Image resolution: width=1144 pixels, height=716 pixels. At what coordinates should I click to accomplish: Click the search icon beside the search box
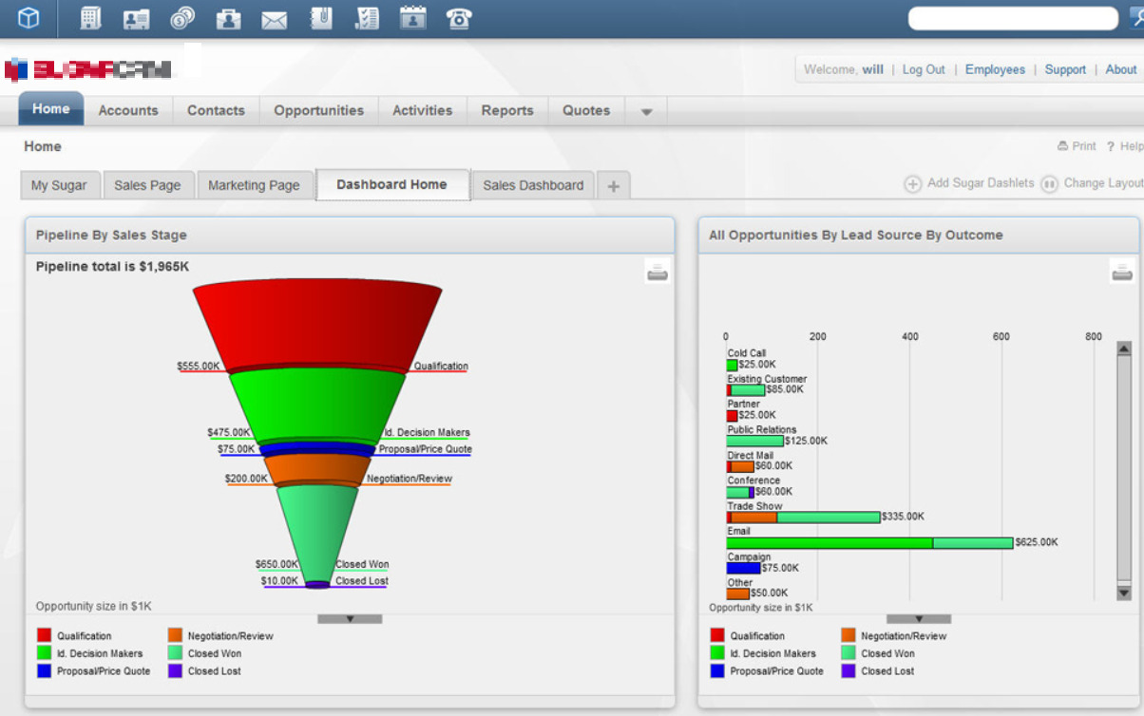point(1135,18)
